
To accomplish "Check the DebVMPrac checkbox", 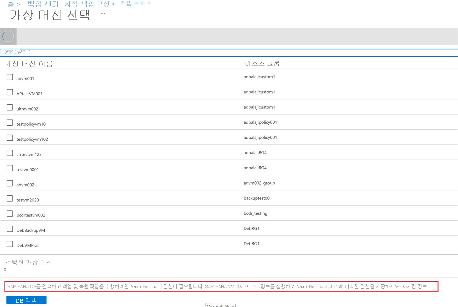I will point(10,244).
